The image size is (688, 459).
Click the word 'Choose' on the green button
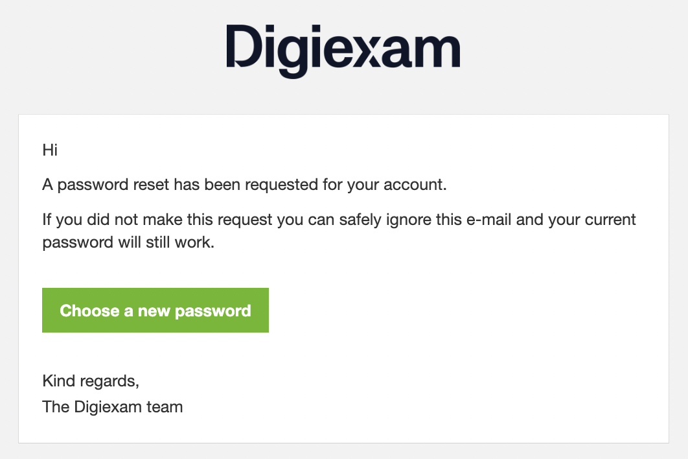[x=89, y=311]
